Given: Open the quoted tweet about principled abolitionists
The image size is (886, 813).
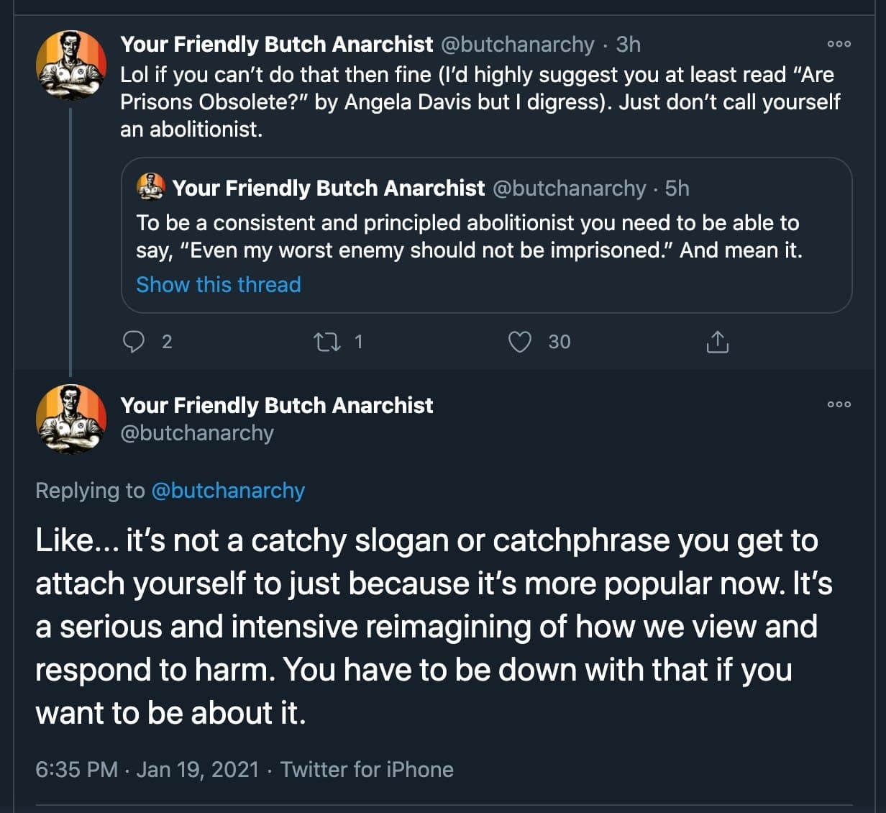Looking at the screenshot, I should [467, 237].
